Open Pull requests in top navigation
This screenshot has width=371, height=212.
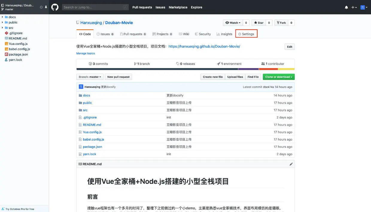pyautogui.click(x=142, y=7)
